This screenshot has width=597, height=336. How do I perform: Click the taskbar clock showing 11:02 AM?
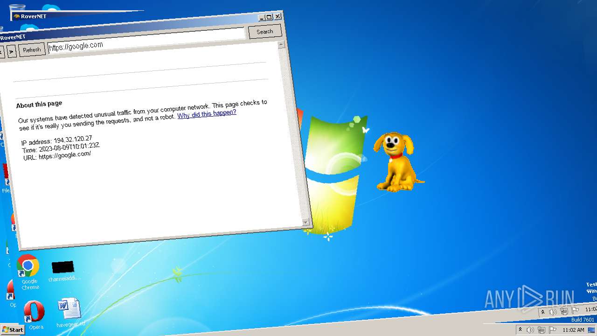573,330
